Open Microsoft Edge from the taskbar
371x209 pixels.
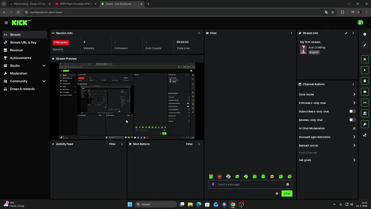(199, 204)
